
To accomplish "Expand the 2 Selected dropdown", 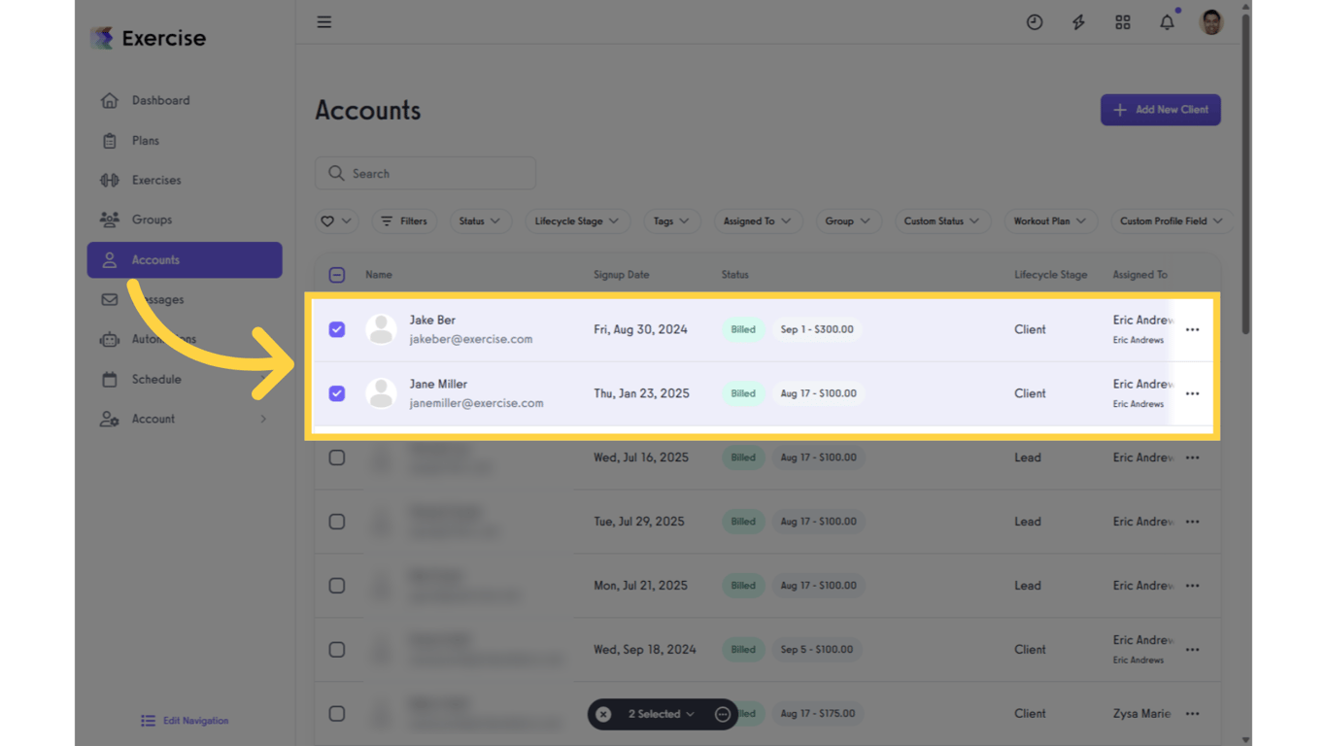I will pos(661,714).
